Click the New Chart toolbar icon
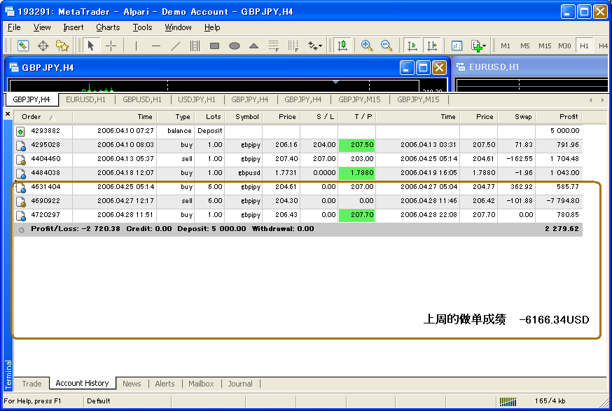 [23, 46]
